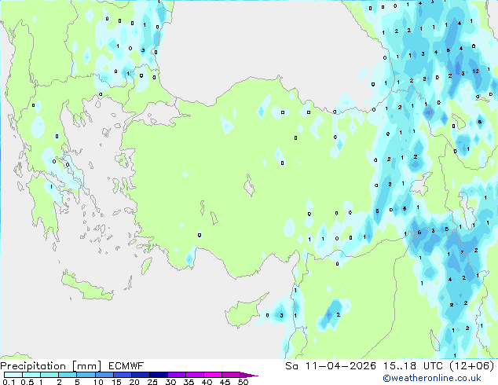The image size is (498, 385).
Task: Click the legend label '15'
Action: [116, 382]
